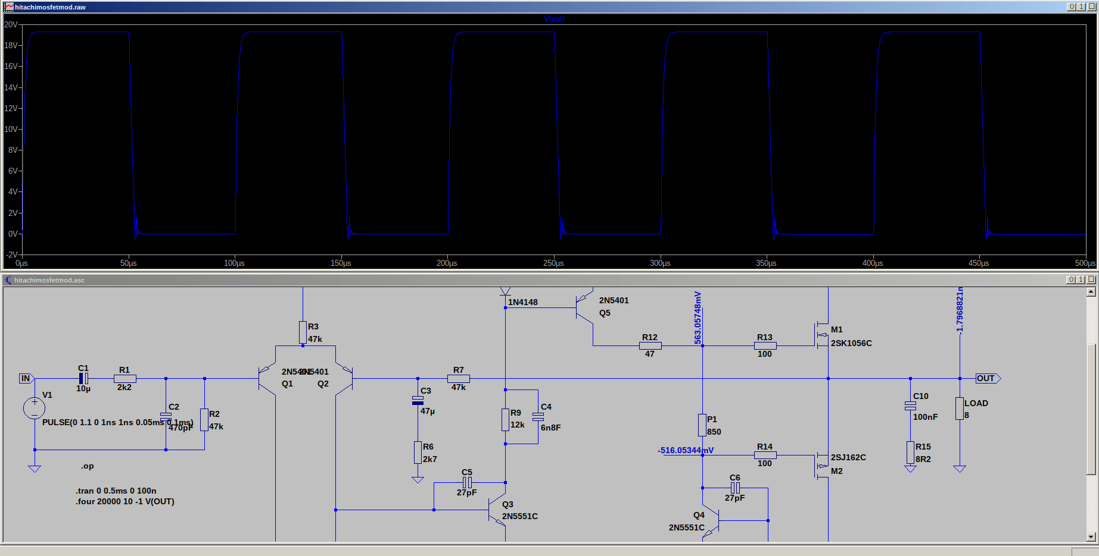Select the 1N4148 diode symbol
1099x556 pixels.
pyautogui.click(x=505, y=291)
